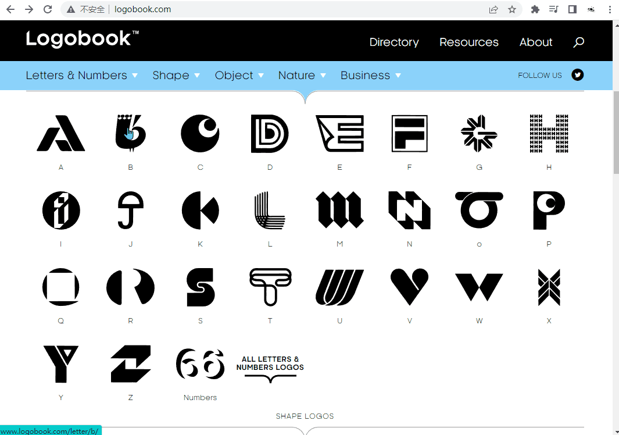
Task: Open the letter O logo icon
Action: coord(480,210)
